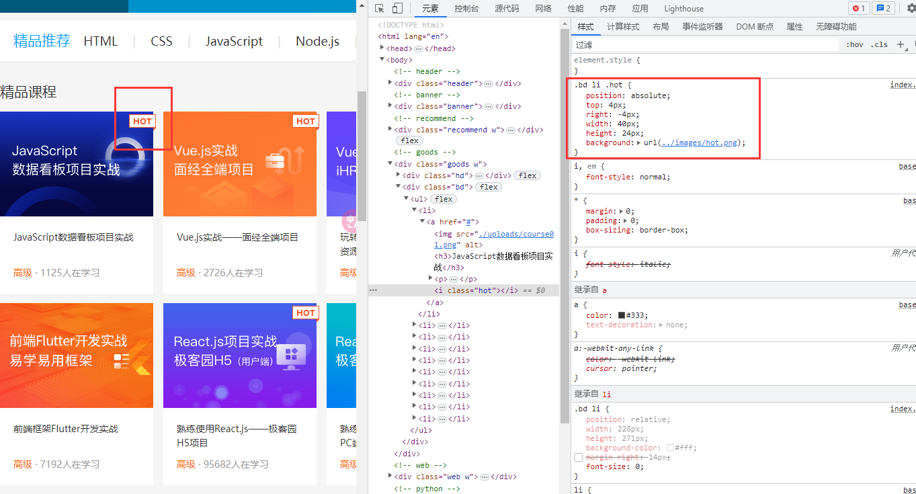916x494 pixels.
Task: Expand the div class="header" node
Action: point(390,83)
